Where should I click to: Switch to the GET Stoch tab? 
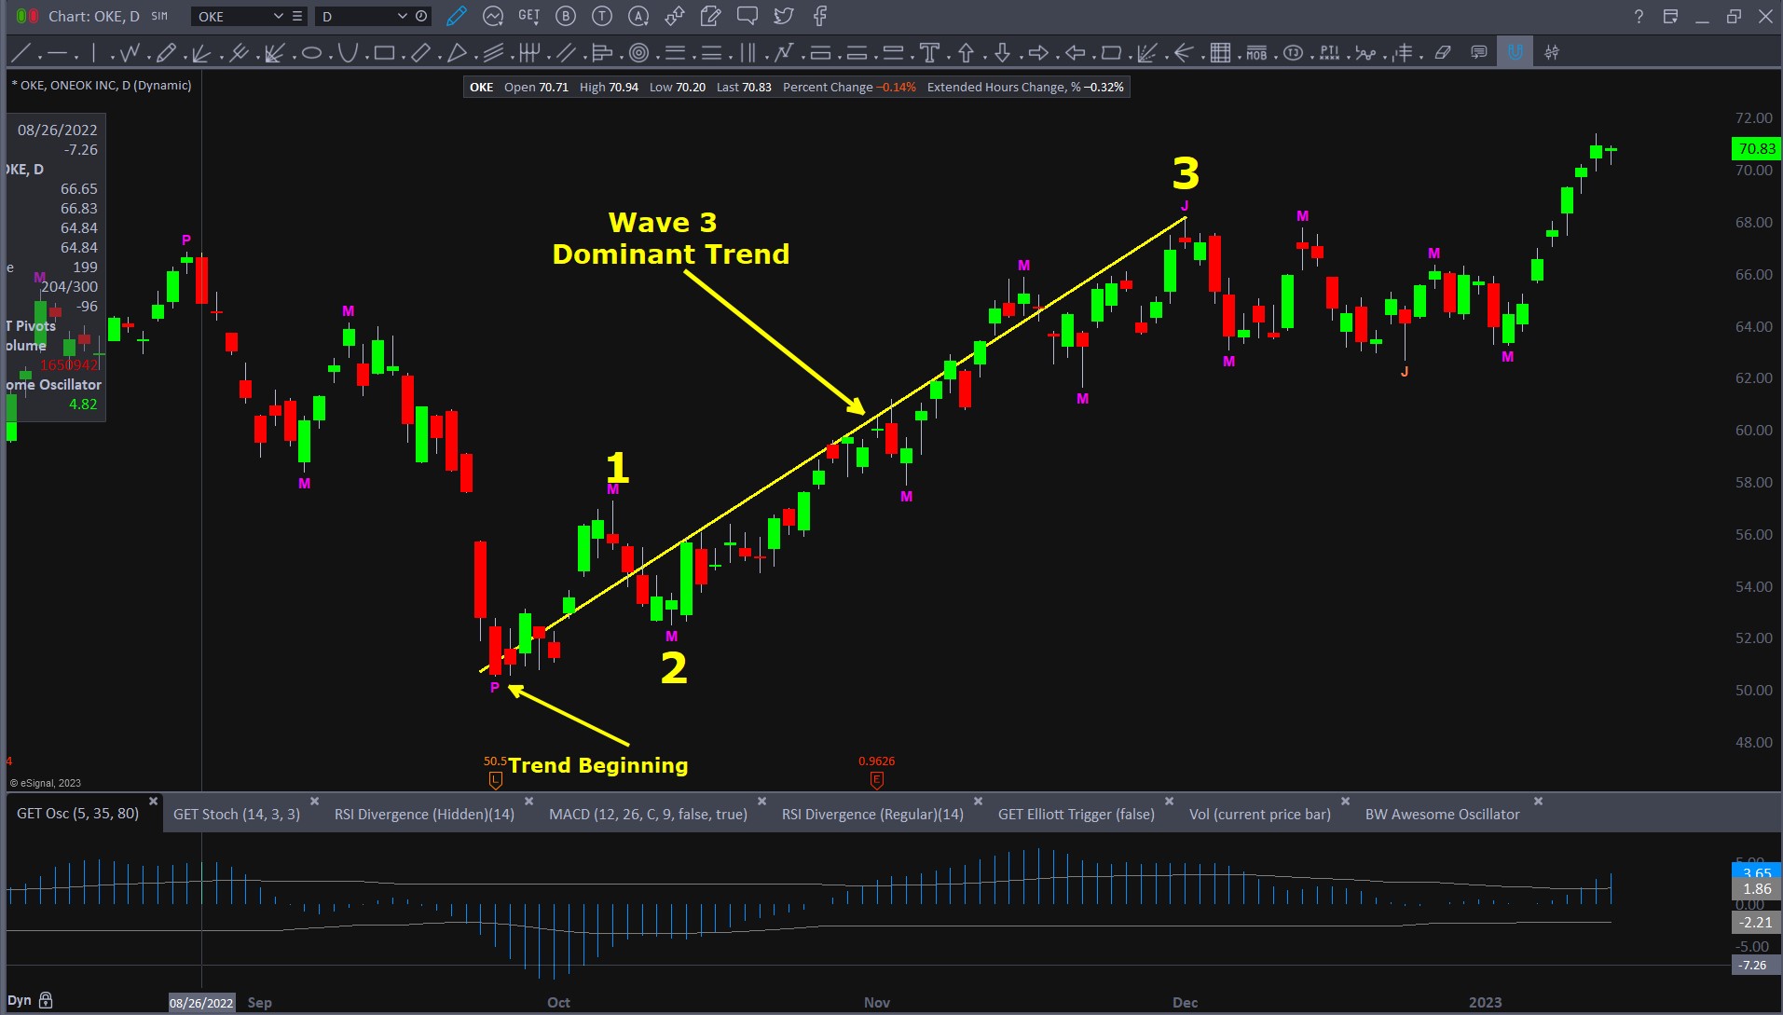237,814
